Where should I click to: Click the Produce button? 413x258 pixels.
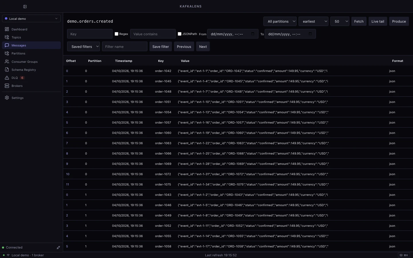(399, 21)
